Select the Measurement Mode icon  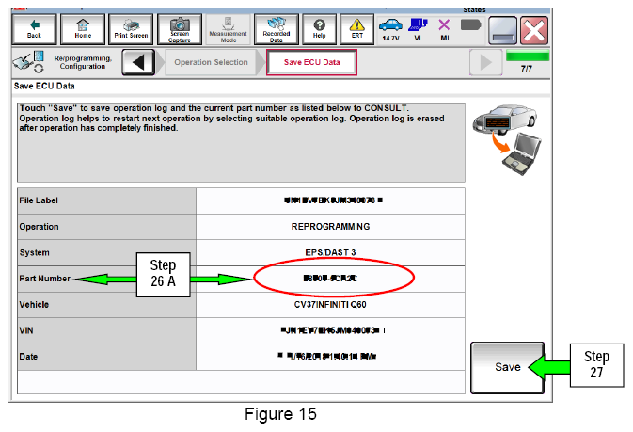pos(229,29)
